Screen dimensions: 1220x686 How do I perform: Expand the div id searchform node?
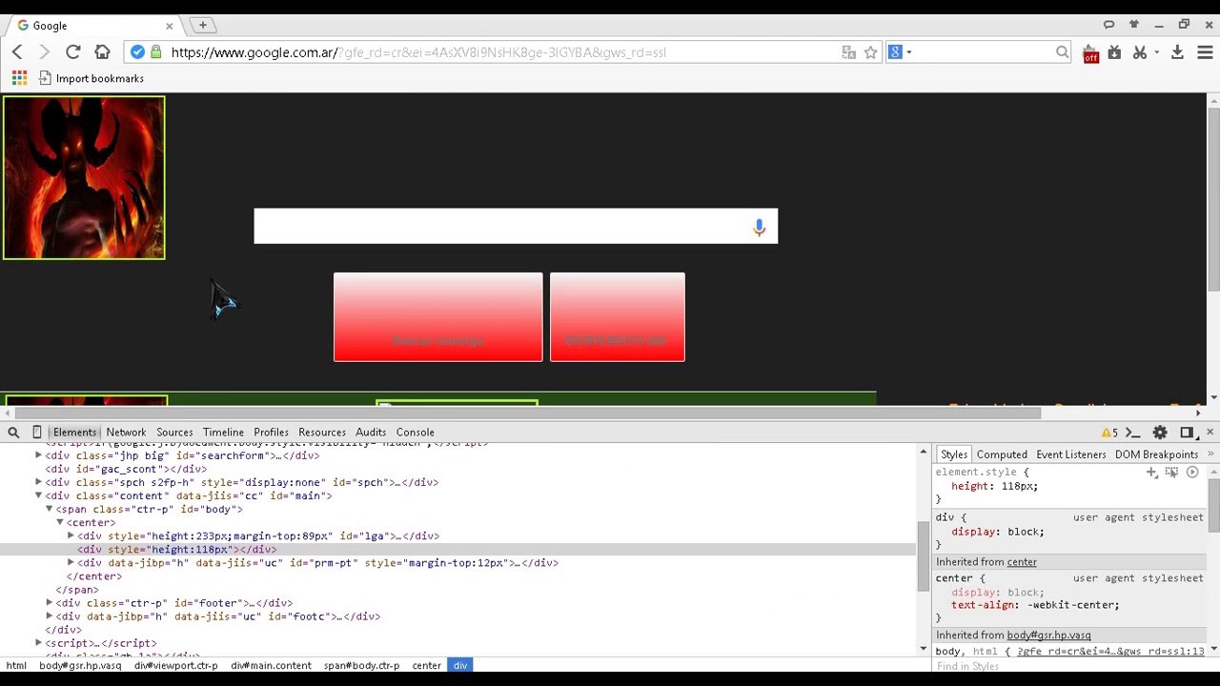point(38,455)
